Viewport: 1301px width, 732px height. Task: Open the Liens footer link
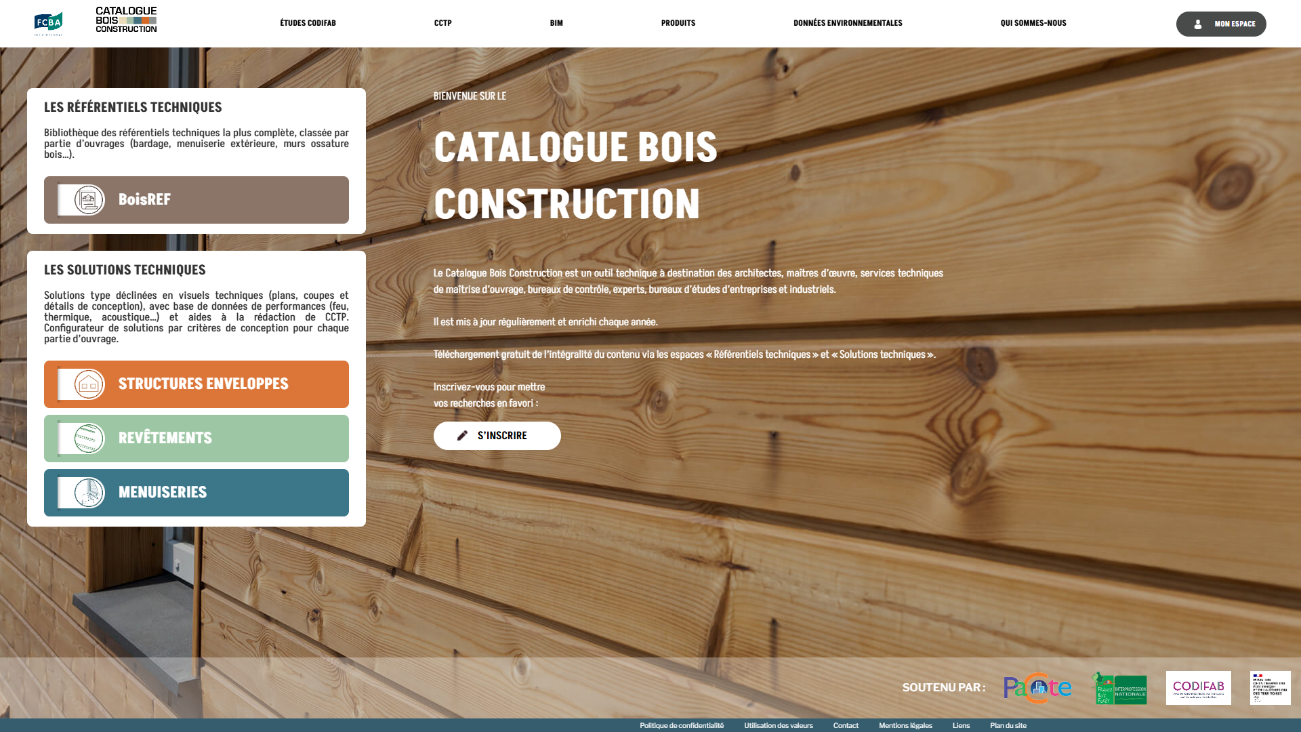pyautogui.click(x=961, y=725)
